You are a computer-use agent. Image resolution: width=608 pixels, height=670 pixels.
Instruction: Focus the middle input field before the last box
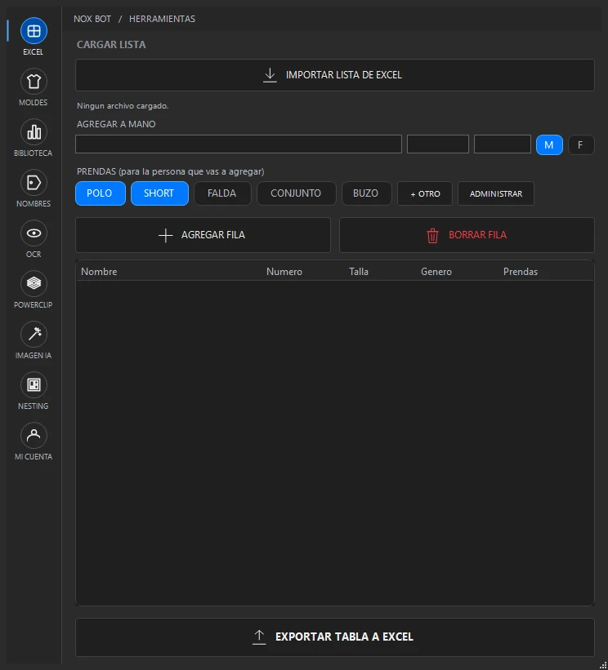pyautogui.click(x=438, y=144)
